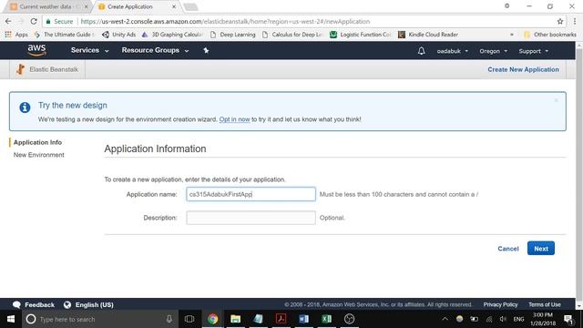
Task: Open Adobe Acrobat from the taskbar
Action: [281, 319]
